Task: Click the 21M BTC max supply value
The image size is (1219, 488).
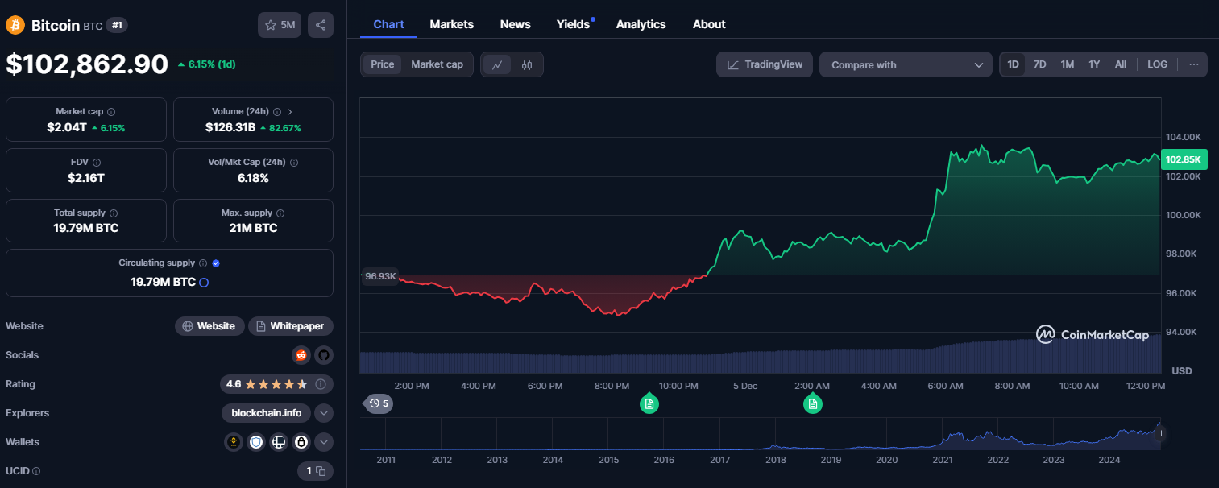Action: click(253, 228)
